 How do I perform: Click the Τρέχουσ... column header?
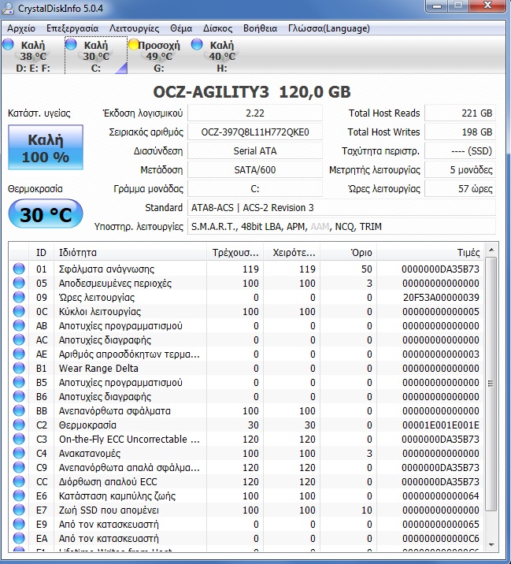click(235, 253)
